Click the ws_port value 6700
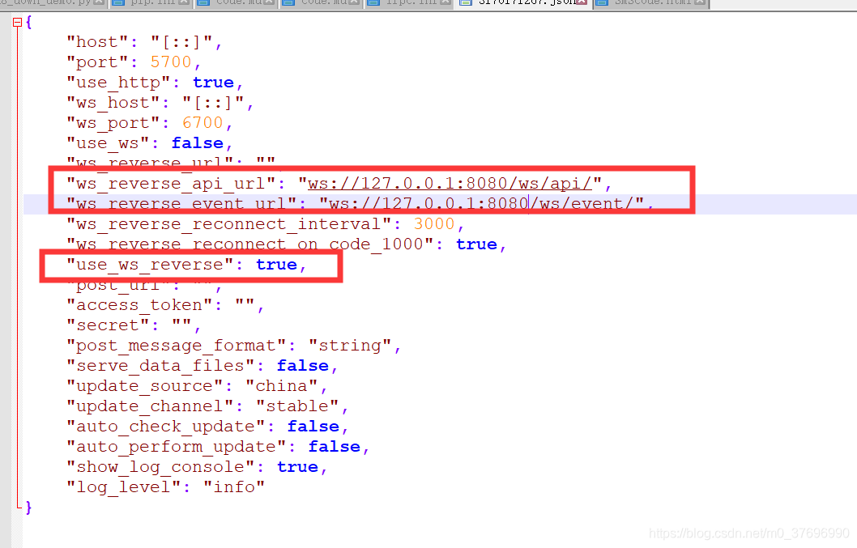 [x=203, y=123]
